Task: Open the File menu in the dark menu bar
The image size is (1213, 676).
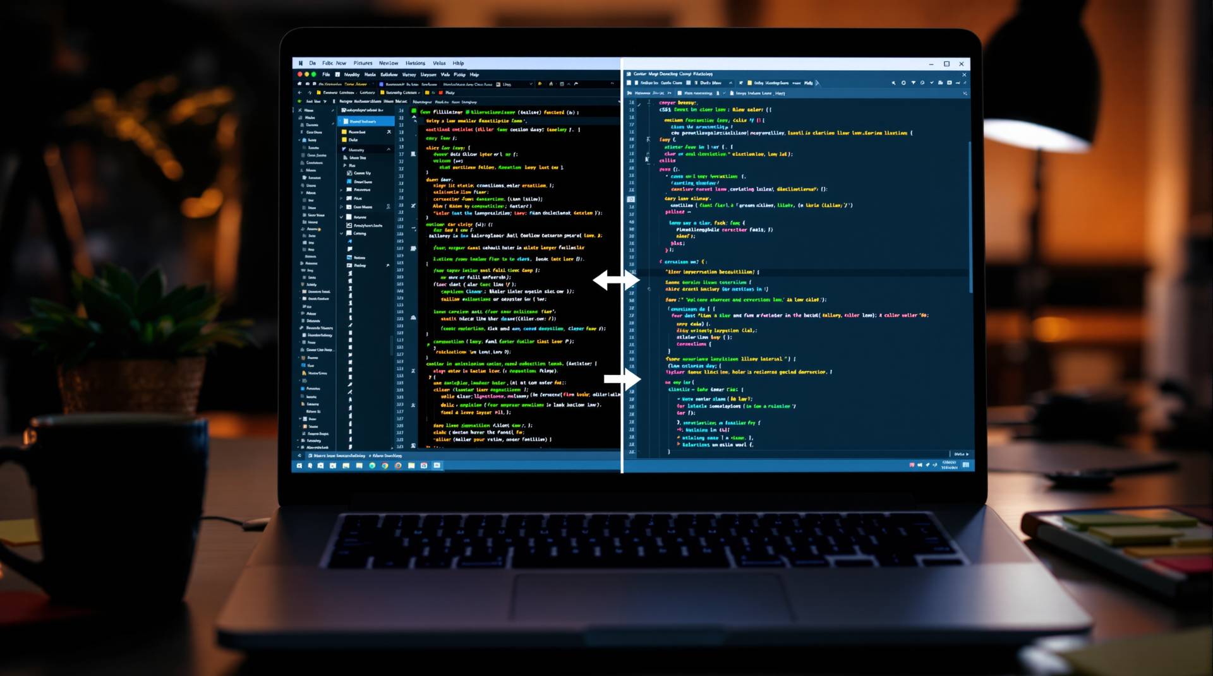Action: click(x=326, y=74)
